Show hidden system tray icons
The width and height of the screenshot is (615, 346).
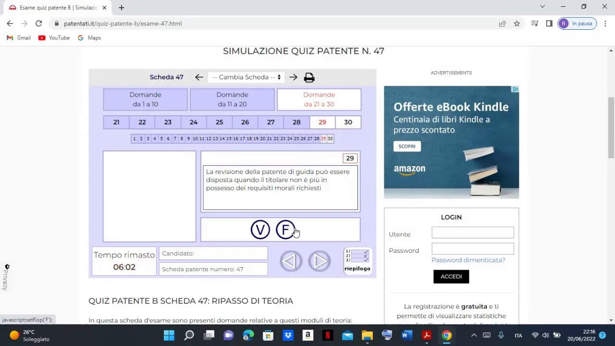(474, 335)
